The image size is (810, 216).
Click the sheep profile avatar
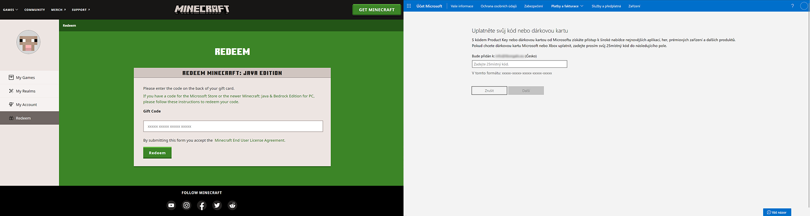point(29,42)
